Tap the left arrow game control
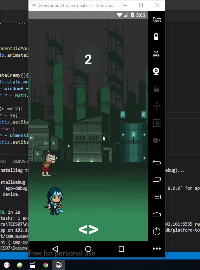The image size is (200, 270). (x=83, y=230)
